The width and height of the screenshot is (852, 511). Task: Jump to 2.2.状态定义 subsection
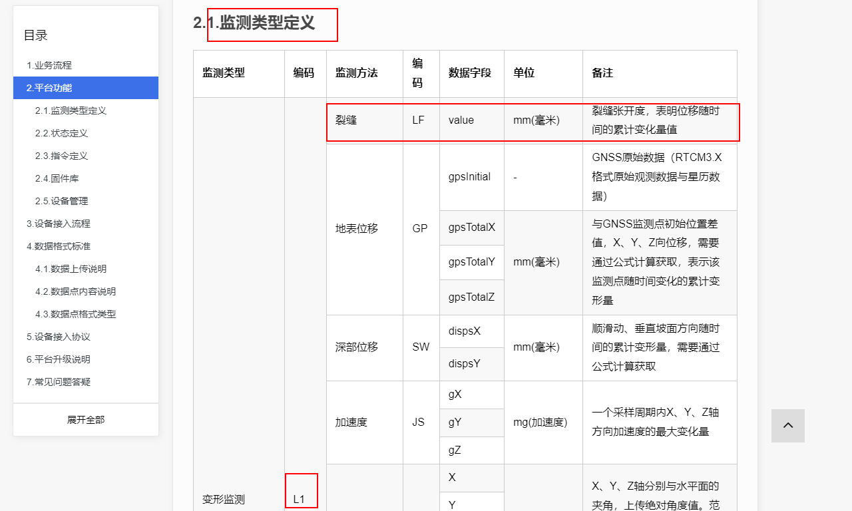[x=61, y=133]
